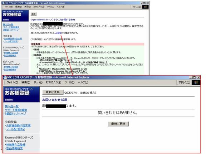Image resolution: width=206 pixels, height=154 pixels.
Task: Click the Windows logo throbber in the back window
Action: point(145,7)
